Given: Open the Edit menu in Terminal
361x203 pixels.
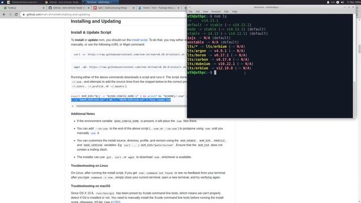Looking at the screenshot, I should click(x=197, y=11).
